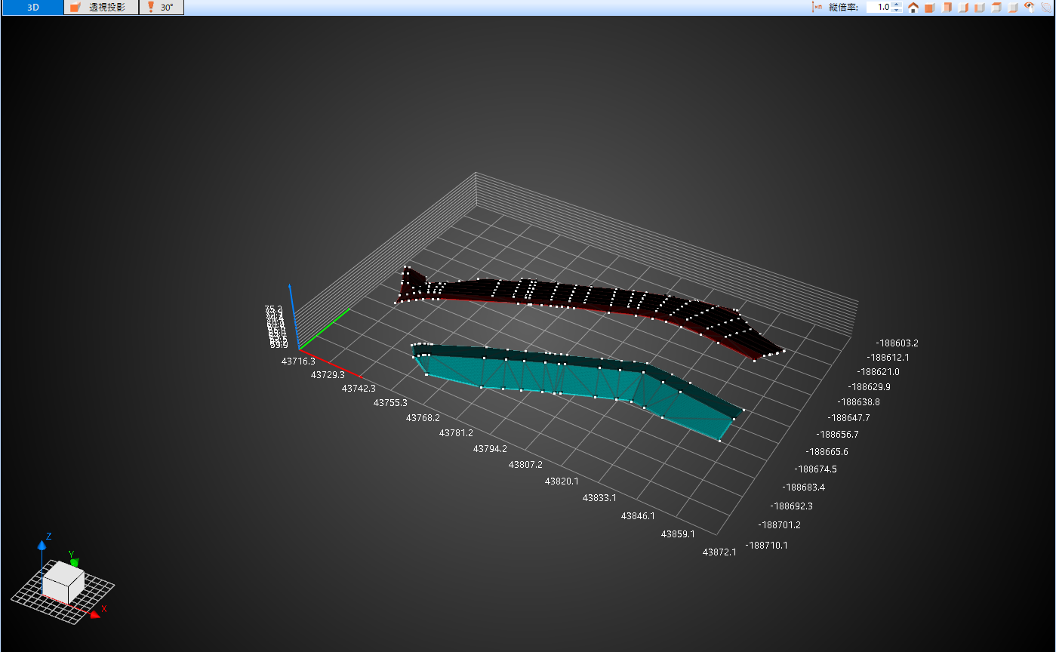Click the white cube in the orientation gizmo
Image resolution: width=1056 pixels, height=652 pixels.
click(63, 581)
